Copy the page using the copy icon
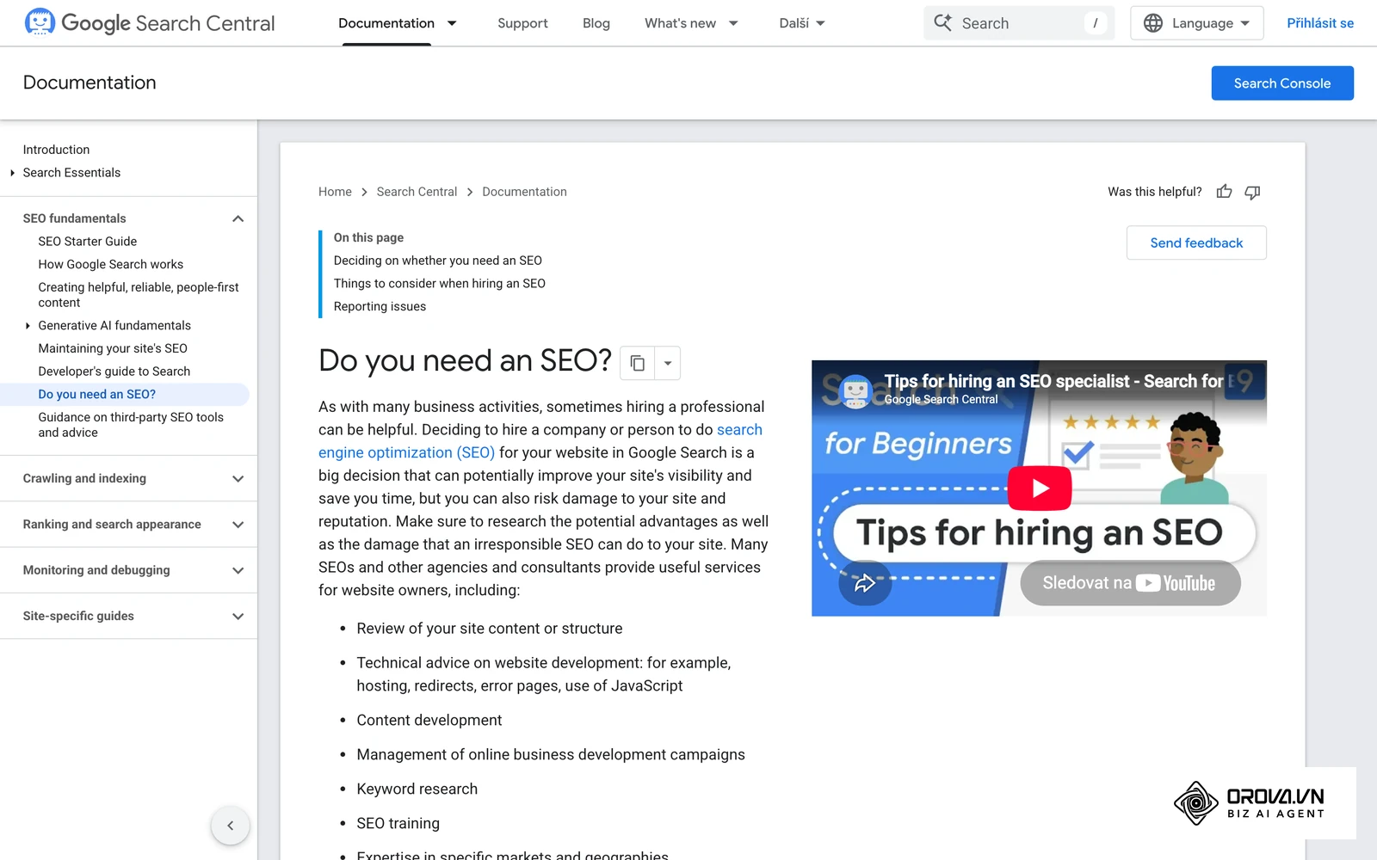This screenshot has height=860, width=1377. tap(638, 363)
